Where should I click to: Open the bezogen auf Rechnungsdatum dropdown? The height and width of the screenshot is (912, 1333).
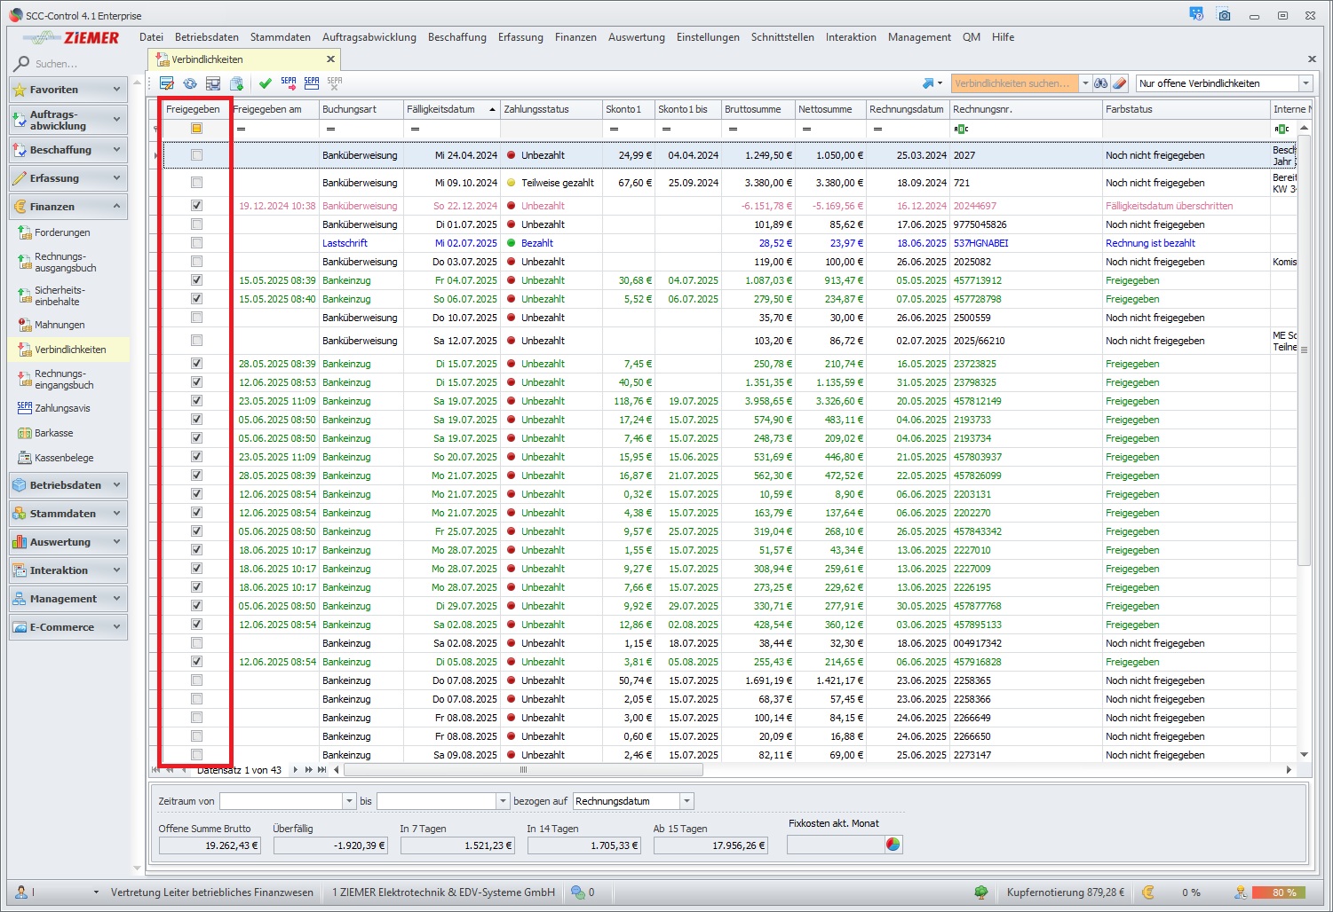686,801
